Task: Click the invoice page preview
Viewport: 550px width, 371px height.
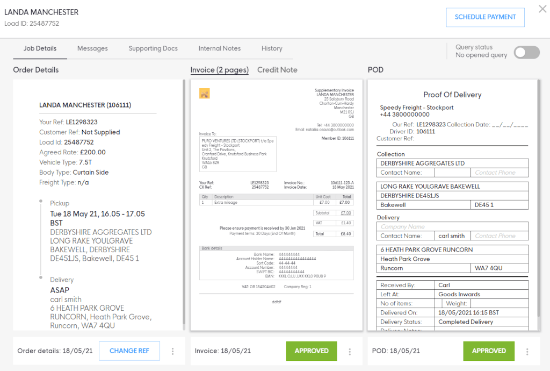Action: point(277,205)
